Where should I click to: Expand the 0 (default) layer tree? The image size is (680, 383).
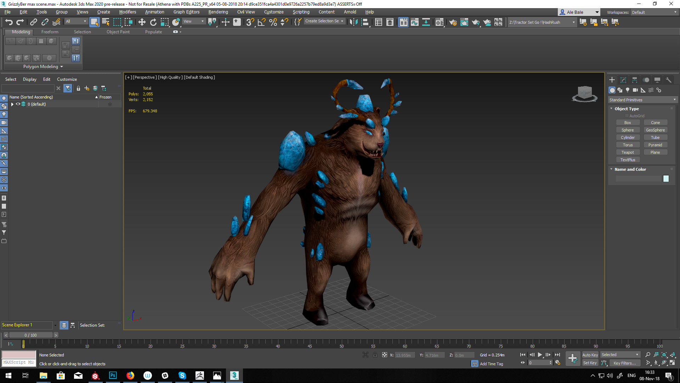(12, 104)
